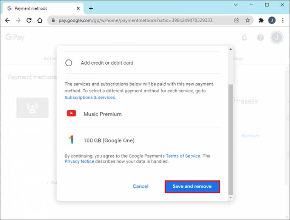Click the Remove link behind dialog

coord(250,136)
